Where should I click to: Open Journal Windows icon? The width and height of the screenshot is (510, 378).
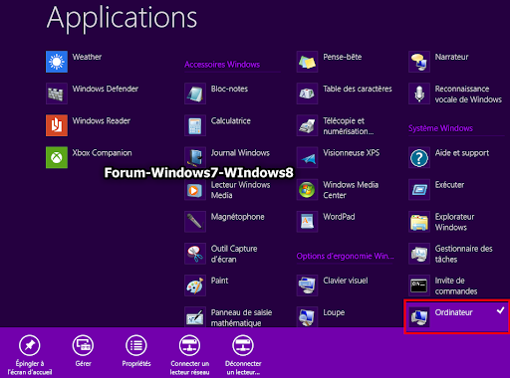tap(195, 157)
